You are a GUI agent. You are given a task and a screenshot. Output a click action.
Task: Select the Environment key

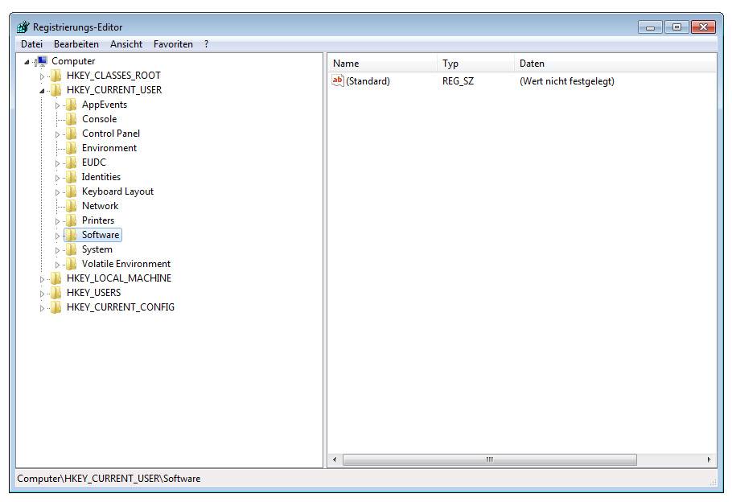pos(109,148)
